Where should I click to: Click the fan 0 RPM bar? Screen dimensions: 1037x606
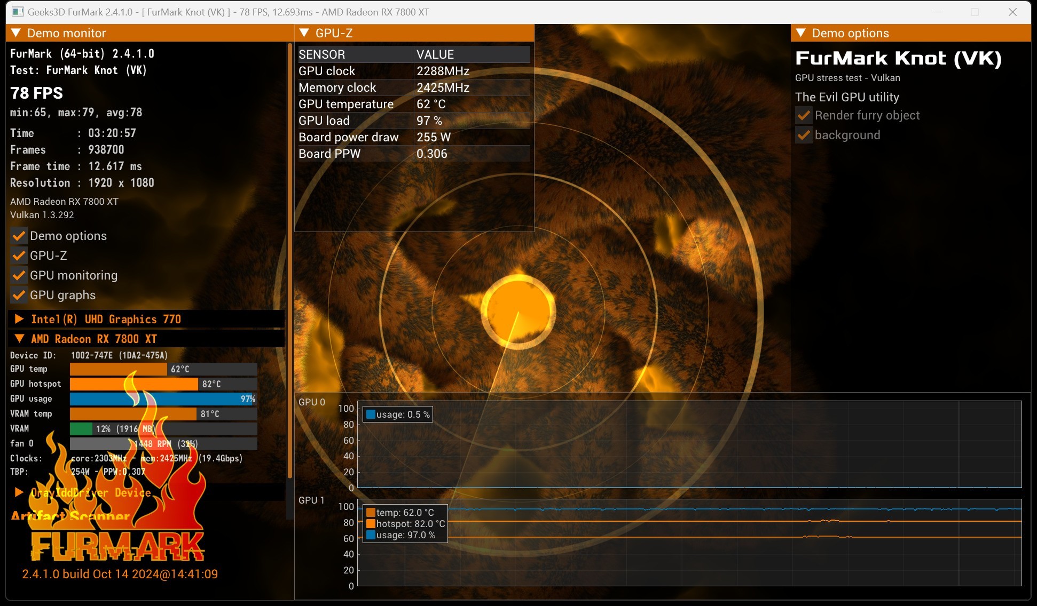pos(163,444)
